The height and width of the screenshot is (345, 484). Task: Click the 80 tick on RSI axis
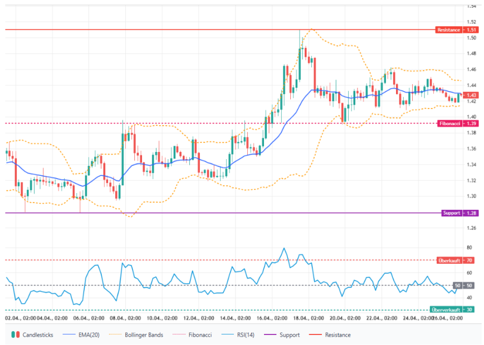[469, 248]
